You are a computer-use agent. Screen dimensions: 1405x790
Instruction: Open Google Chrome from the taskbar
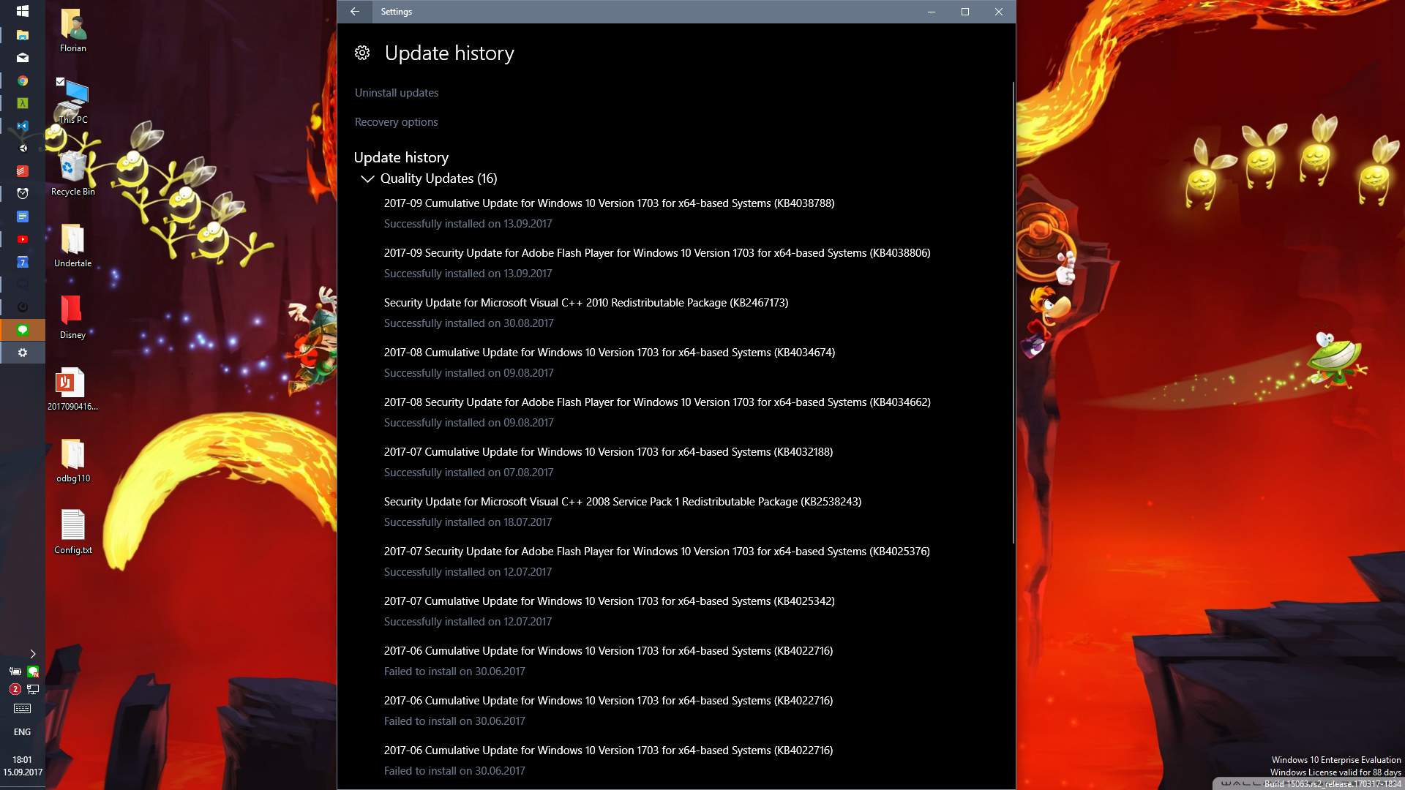(23, 80)
